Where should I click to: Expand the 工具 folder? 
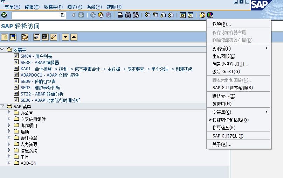(9, 156)
